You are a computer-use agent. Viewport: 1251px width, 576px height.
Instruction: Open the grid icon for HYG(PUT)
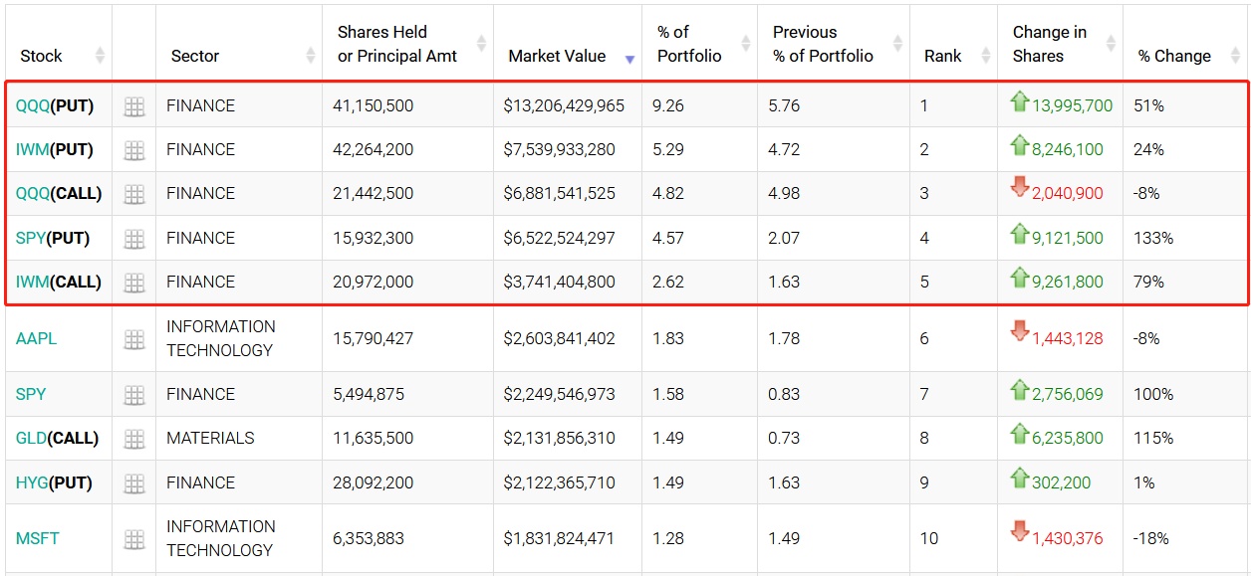133,483
